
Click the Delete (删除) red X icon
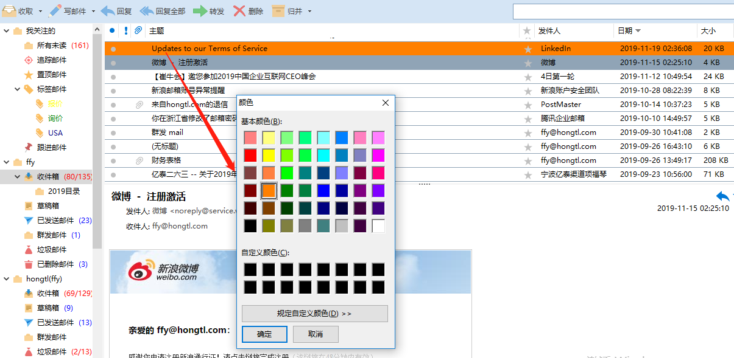(239, 11)
